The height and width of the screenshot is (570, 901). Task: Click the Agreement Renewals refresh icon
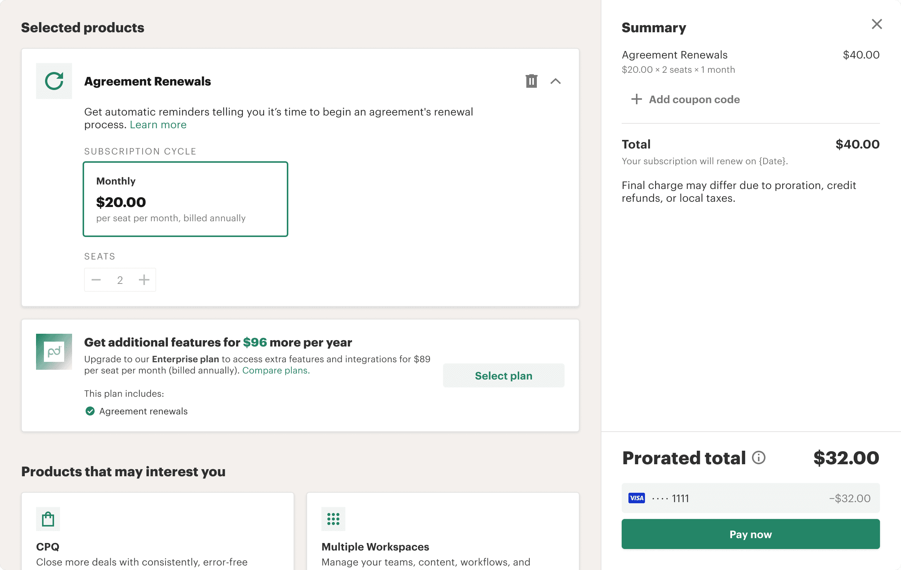54,81
